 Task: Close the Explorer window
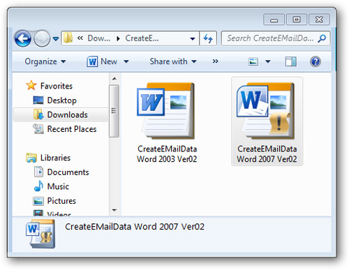[319, 20]
